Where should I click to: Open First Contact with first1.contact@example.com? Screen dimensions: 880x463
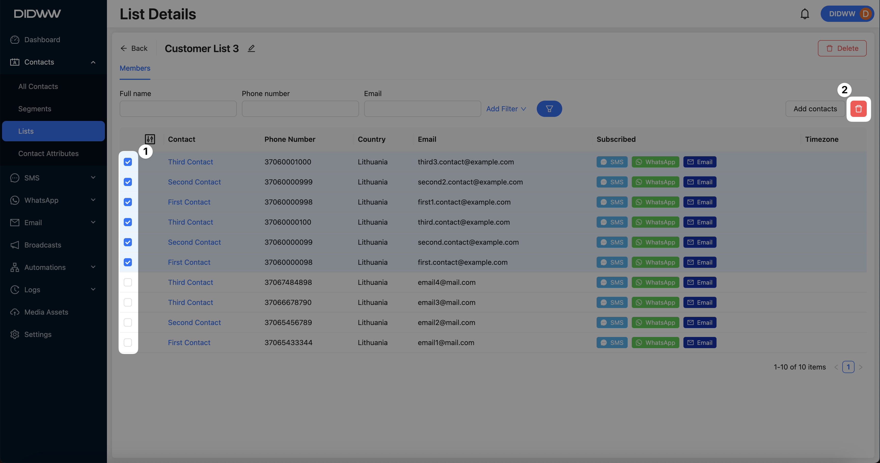pos(189,202)
